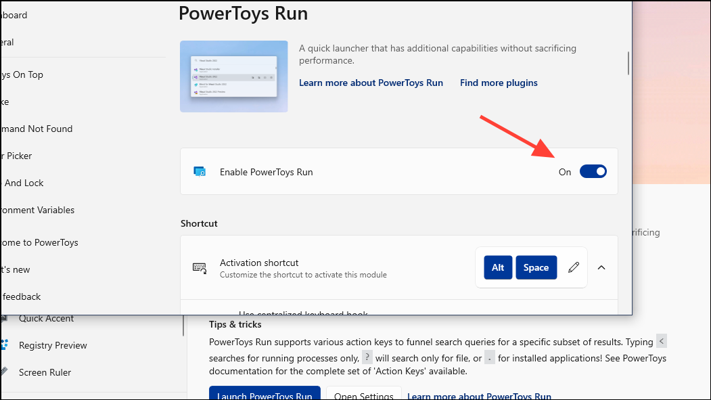Image resolution: width=711 pixels, height=400 pixels.
Task: Click the Registry Preview icon in background sidebar
Action: click(x=5, y=345)
